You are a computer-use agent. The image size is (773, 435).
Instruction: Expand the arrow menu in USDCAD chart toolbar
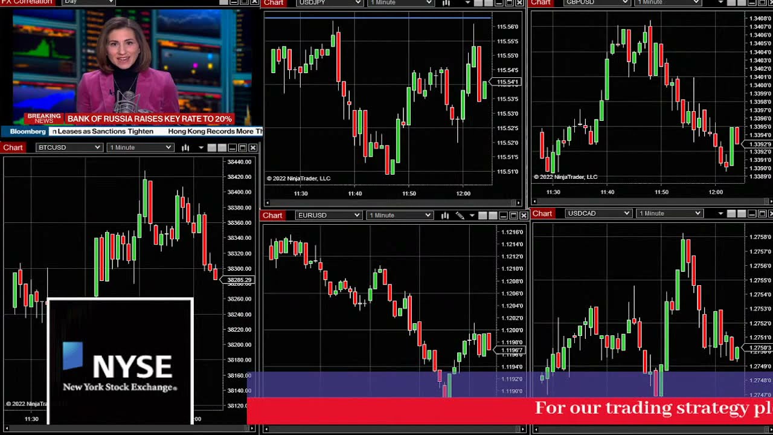coord(720,213)
